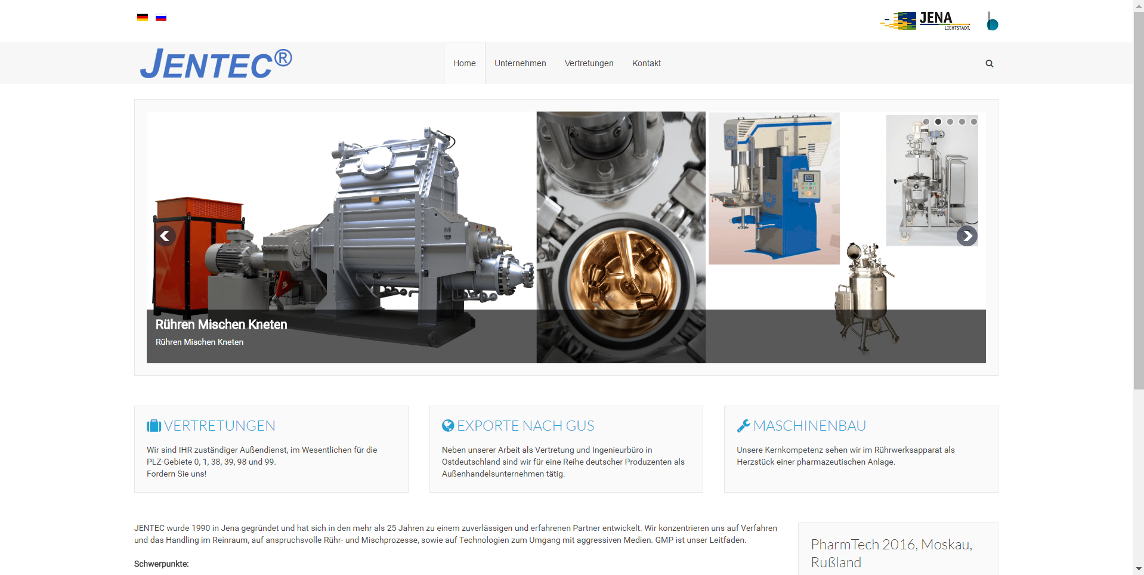The width and height of the screenshot is (1144, 575).
Task: Switch site language to Russian flag
Action: (161, 17)
